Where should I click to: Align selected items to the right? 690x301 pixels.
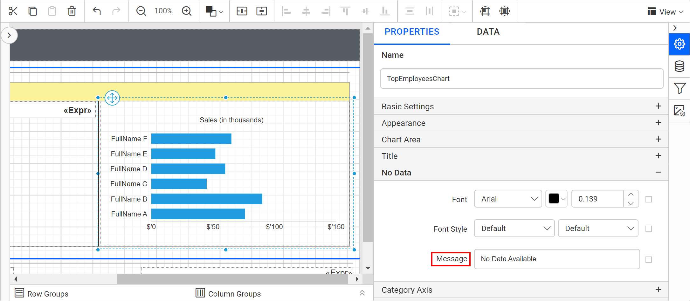326,11
